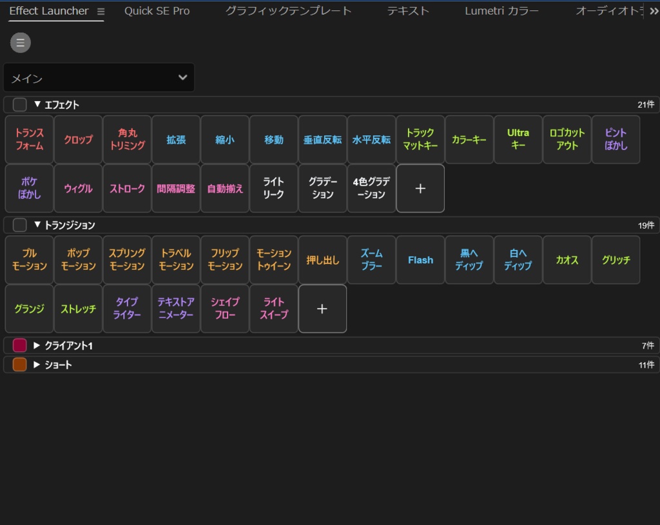Image resolution: width=660 pixels, height=525 pixels.
Task: Switch to the Quick SE Pro tab
Action: (x=157, y=11)
